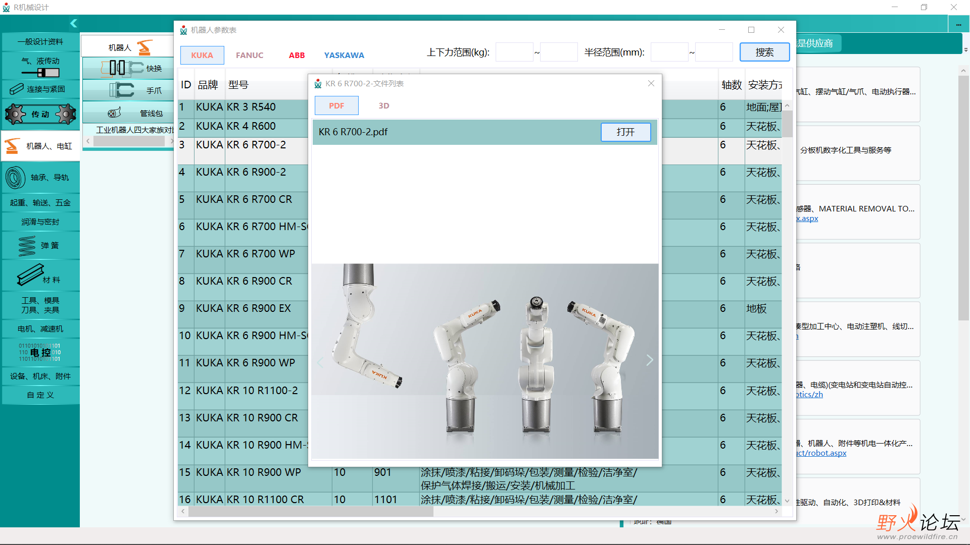Screen dimensions: 970x545
Task: Click the 搜索 search button
Action: [764, 52]
